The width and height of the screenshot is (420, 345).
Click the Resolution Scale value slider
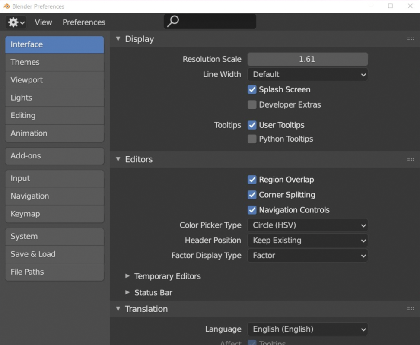coord(308,59)
